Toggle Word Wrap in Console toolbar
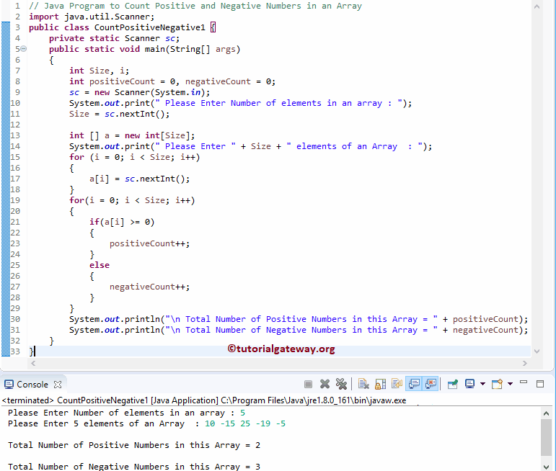 point(397,385)
